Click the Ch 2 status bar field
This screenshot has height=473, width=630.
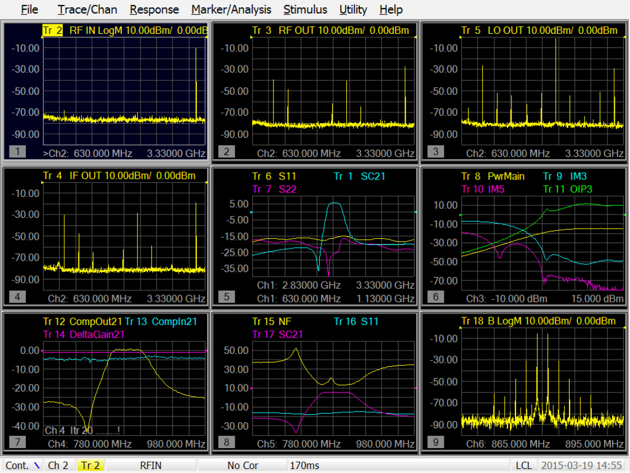click(x=58, y=466)
